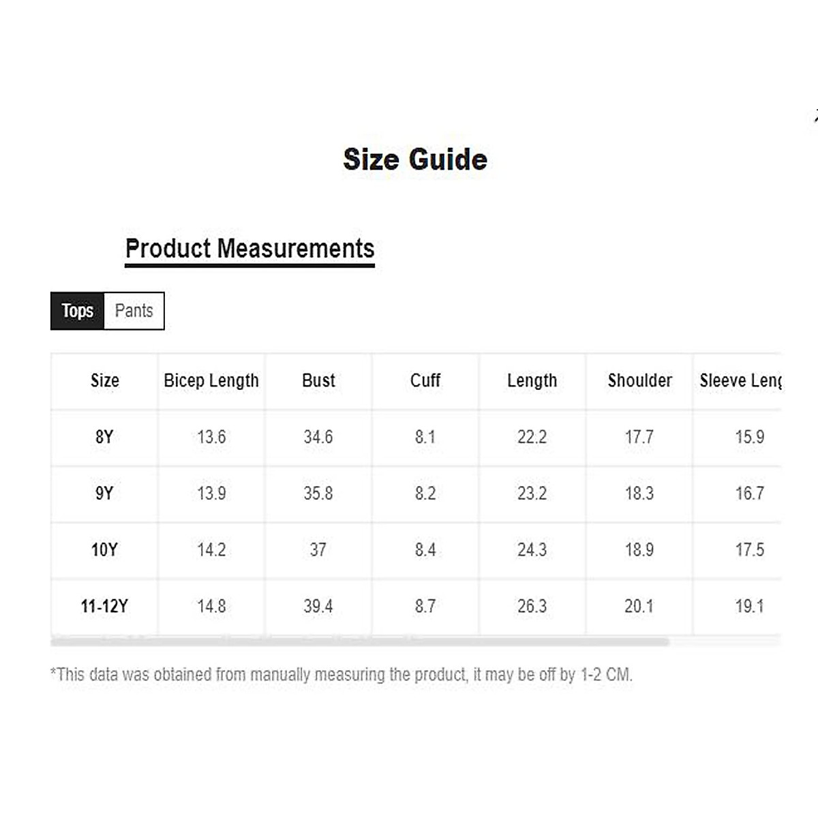
Task: Switch to the Pants tab
Action: [134, 311]
